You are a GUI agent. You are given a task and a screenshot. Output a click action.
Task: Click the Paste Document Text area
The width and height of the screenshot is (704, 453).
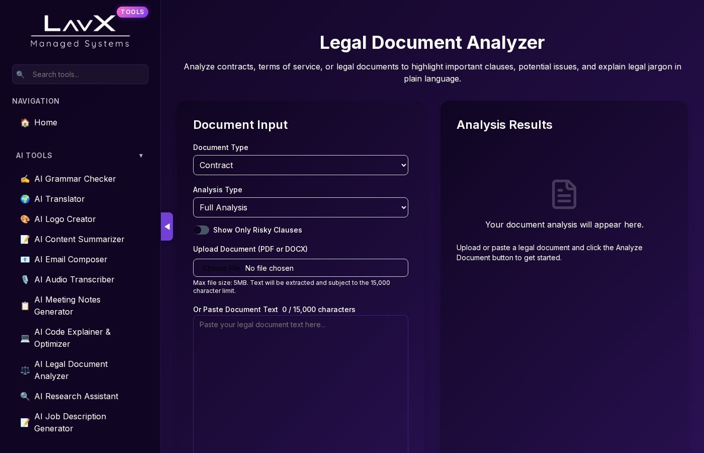click(x=300, y=383)
